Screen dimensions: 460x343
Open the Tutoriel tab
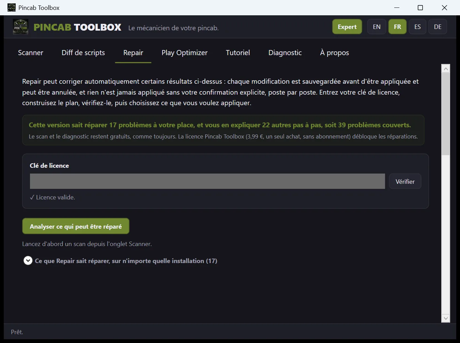[238, 53]
